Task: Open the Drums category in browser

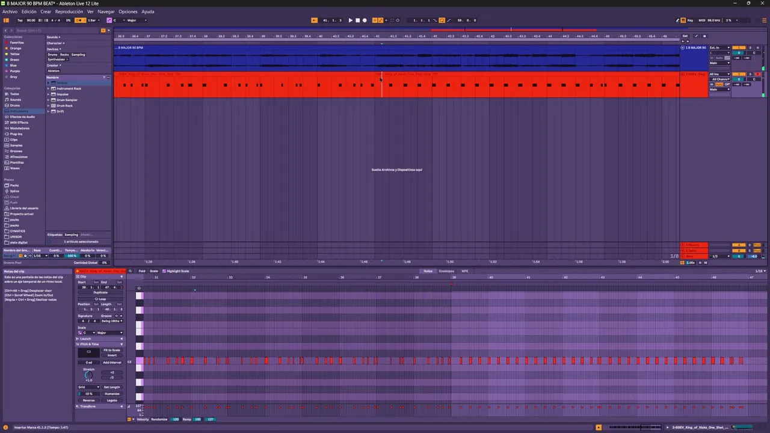Action: click(15, 105)
